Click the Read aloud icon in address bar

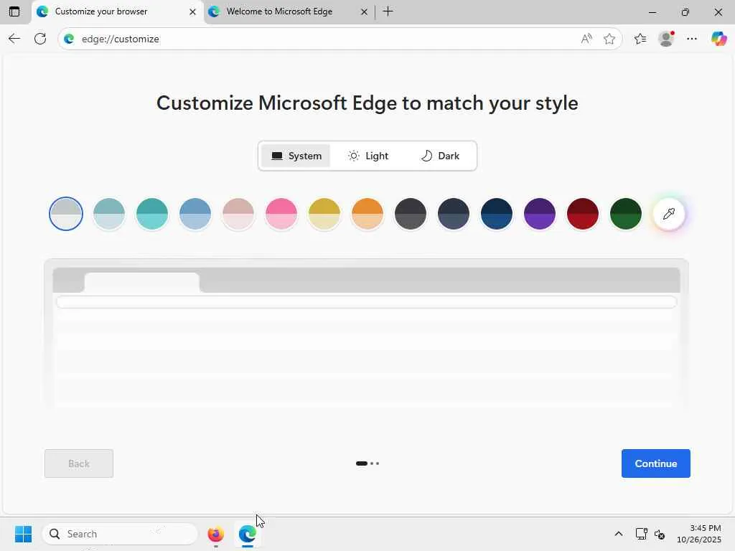(586, 39)
